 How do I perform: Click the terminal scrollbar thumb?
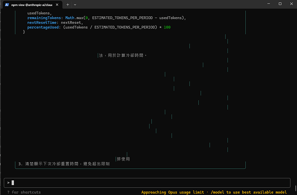pyautogui.click(x=295, y=189)
